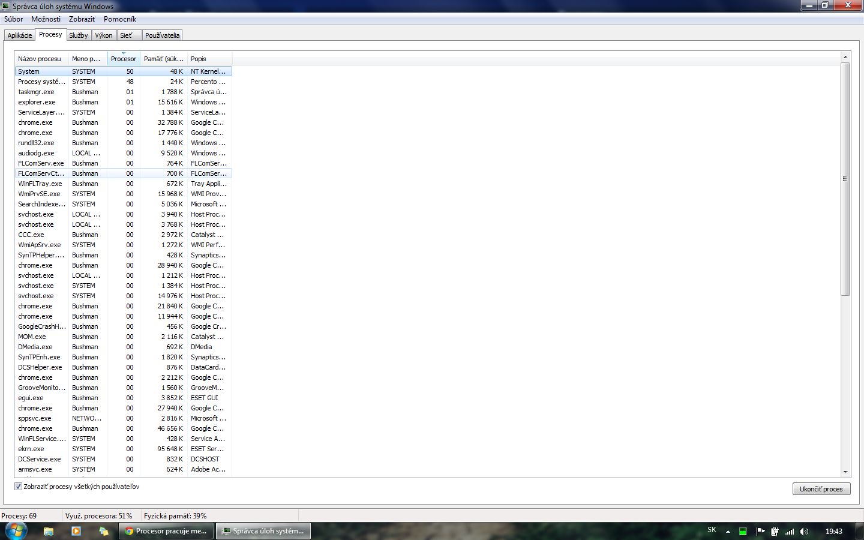
Task: Select the DCService.exe process
Action: (x=123, y=459)
